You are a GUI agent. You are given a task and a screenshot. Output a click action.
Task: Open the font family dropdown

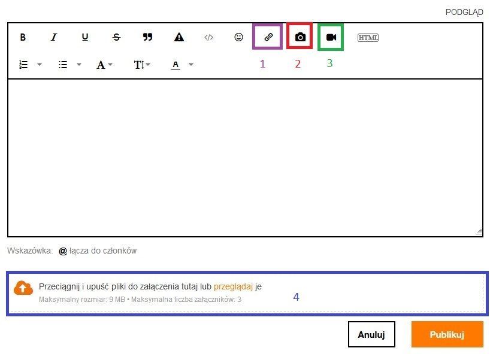pos(104,65)
